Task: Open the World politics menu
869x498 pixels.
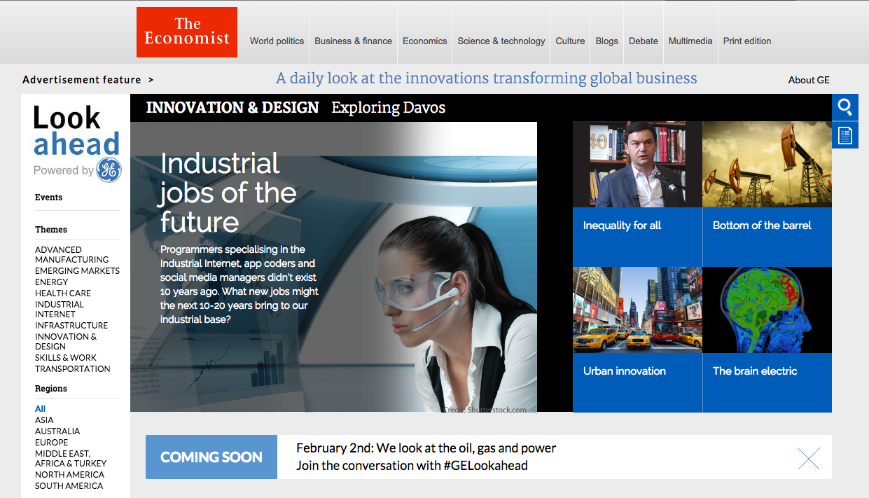Action: pos(277,41)
